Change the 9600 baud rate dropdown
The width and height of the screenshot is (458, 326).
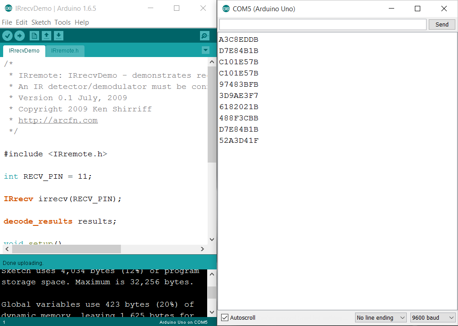pyautogui.click(x=432, y=317)
